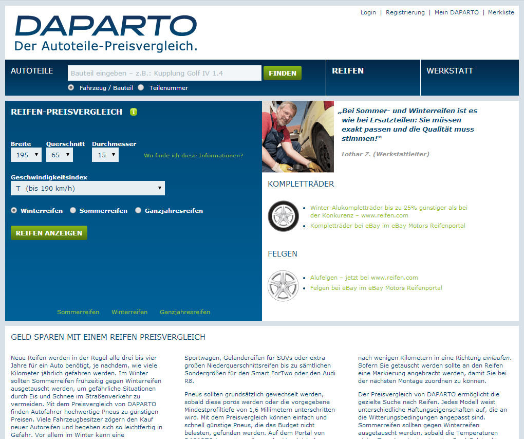Viewport: 524px width, 439px height.
Task: Select the Fahrzeug / Bauteil radio button
Action: [71, 87]
